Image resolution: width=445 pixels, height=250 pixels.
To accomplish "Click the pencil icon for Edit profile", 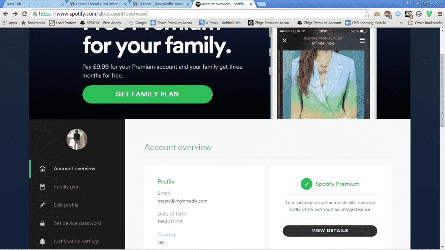I will (x=42, y=205).
